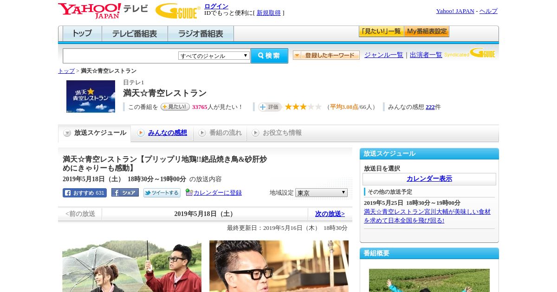Click the calendar icon beside カレンダーに登録
The width and height of the screenshot is (557, 292).
click(189, 192)
